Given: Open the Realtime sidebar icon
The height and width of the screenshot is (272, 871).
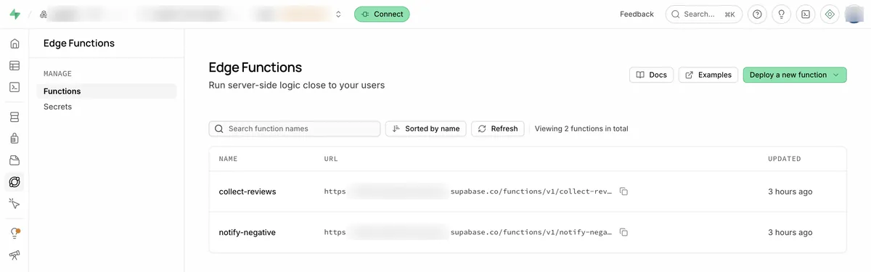Looking at the screenshot, I should click(x=15, y=204).
